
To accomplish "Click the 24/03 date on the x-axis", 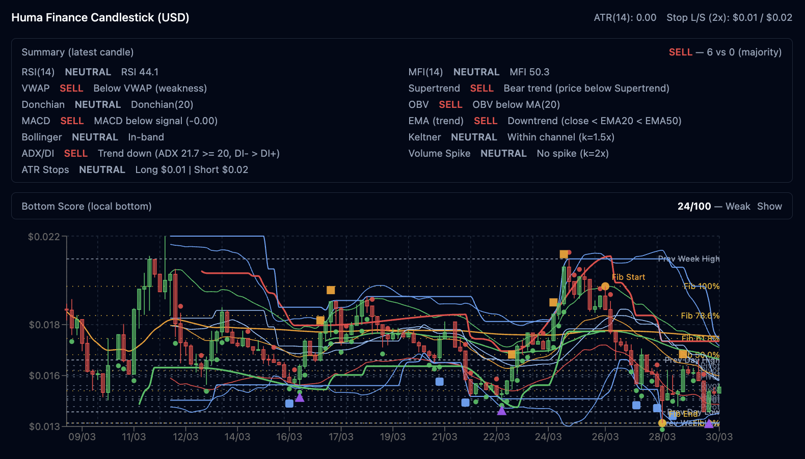I will 548,437.
